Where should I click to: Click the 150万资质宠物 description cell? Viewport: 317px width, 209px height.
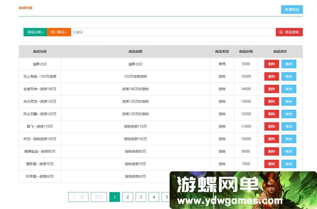tap(135, 76)
